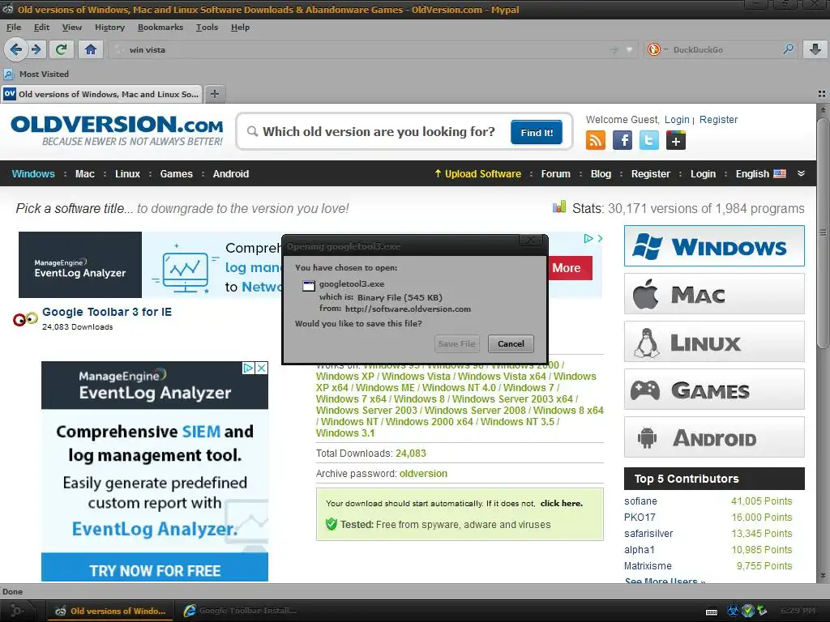Click the Find It! search button
The height and width of the screenshot is (622, 830).
pos(537,132)
